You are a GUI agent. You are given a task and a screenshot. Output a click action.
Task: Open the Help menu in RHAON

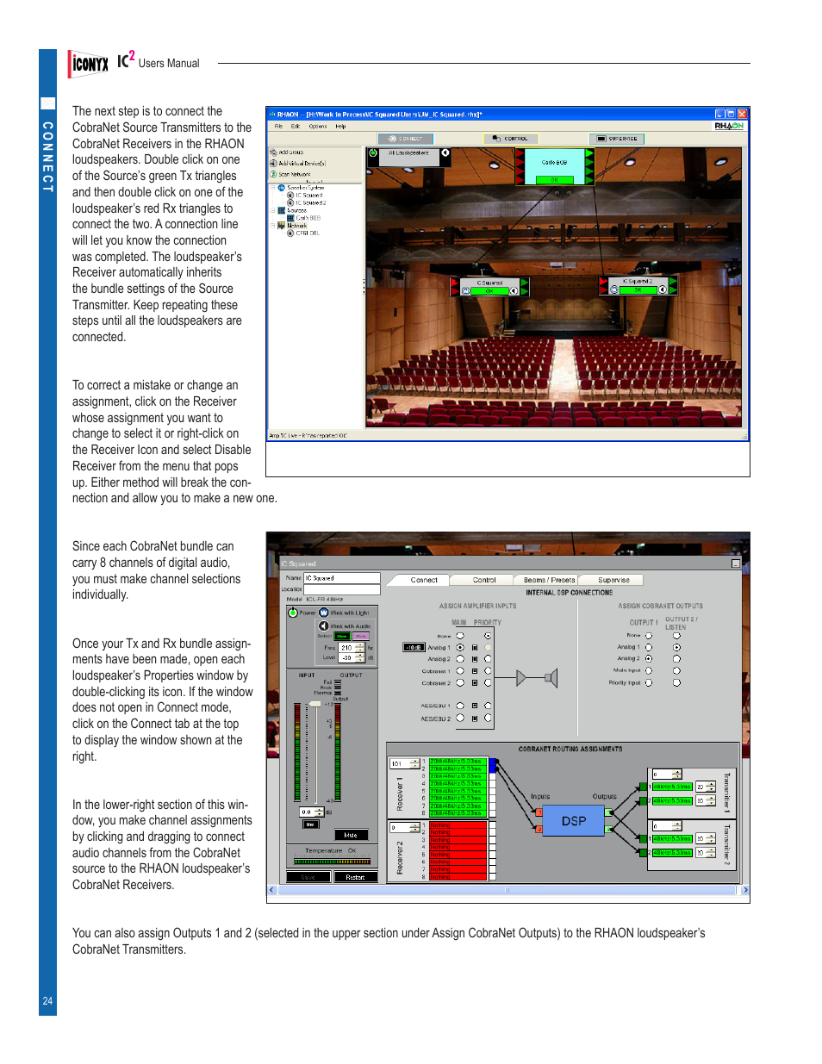pyautogui.click(x=340, y=127)
